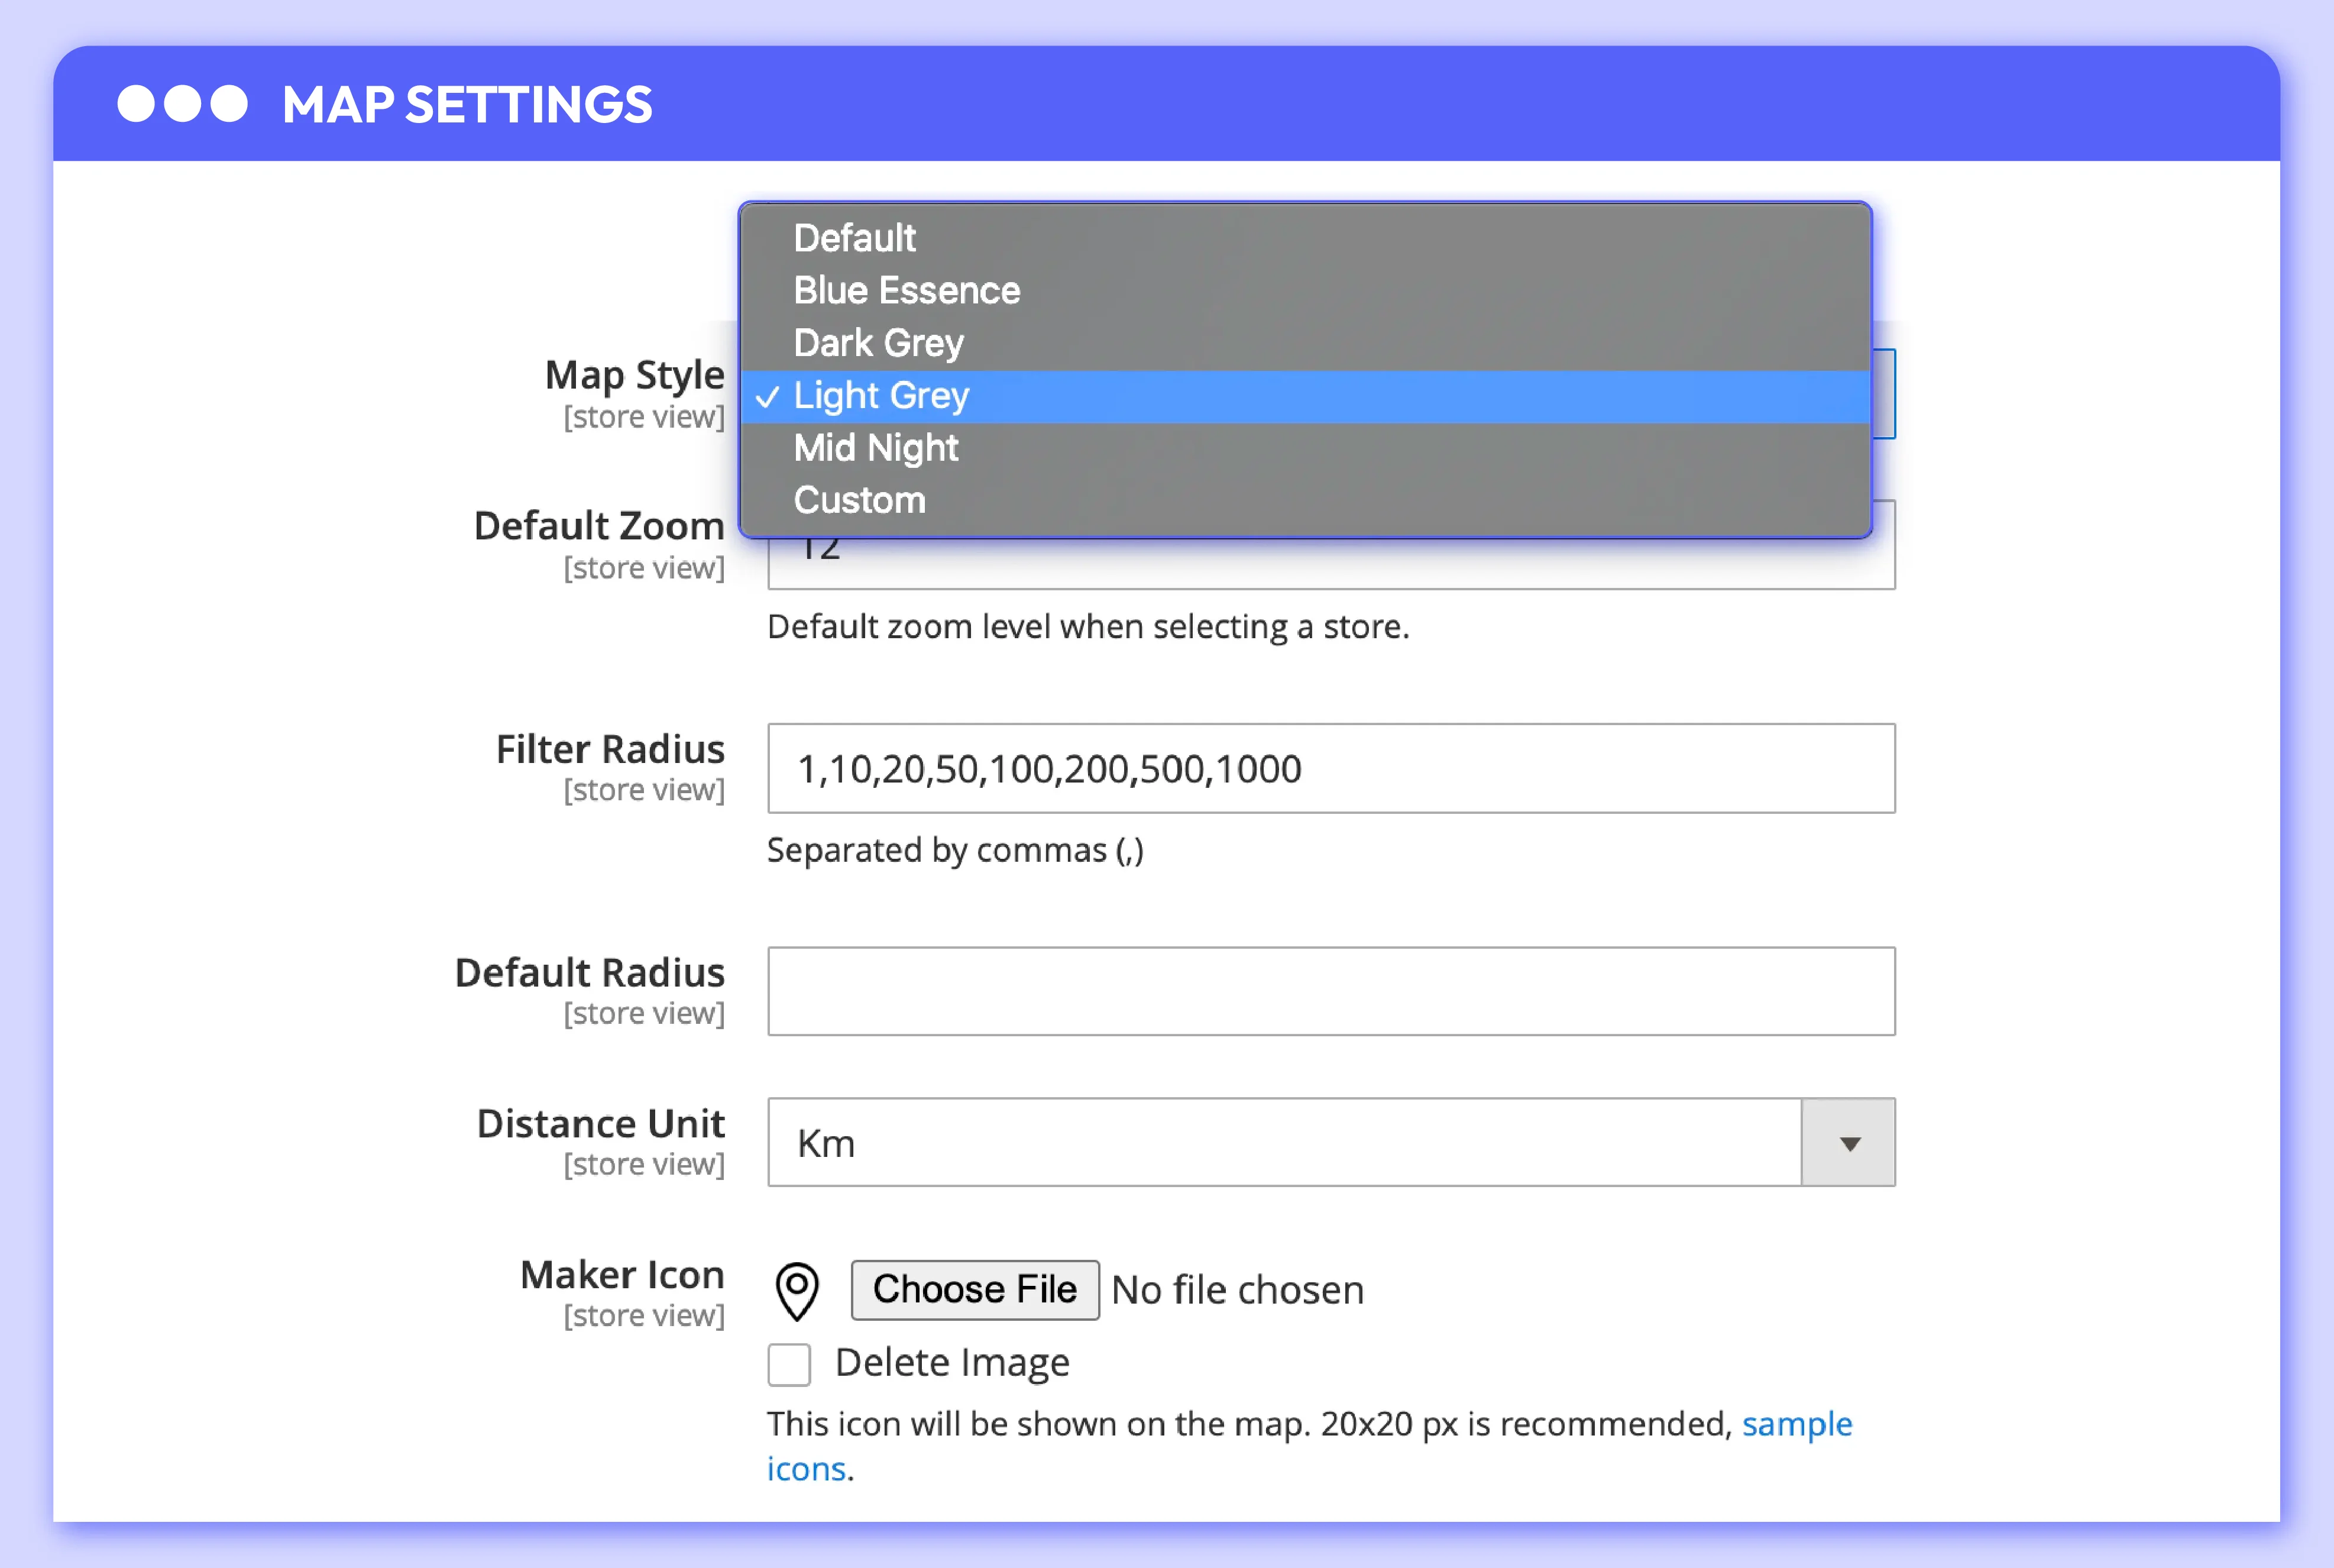Select 'Mid Night' map style

875,447
